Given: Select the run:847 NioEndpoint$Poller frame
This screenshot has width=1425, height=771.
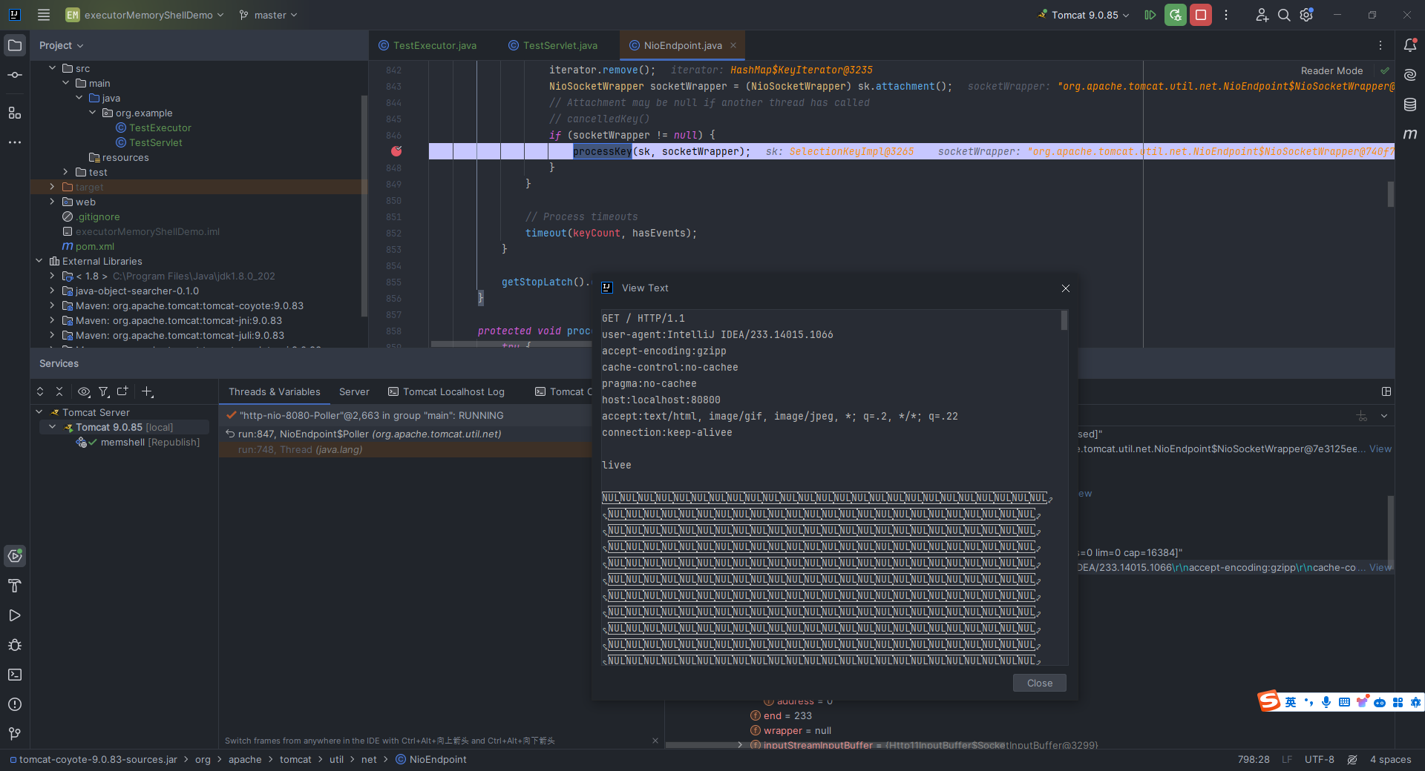Looking at the screenshot, I should [405, 434].
